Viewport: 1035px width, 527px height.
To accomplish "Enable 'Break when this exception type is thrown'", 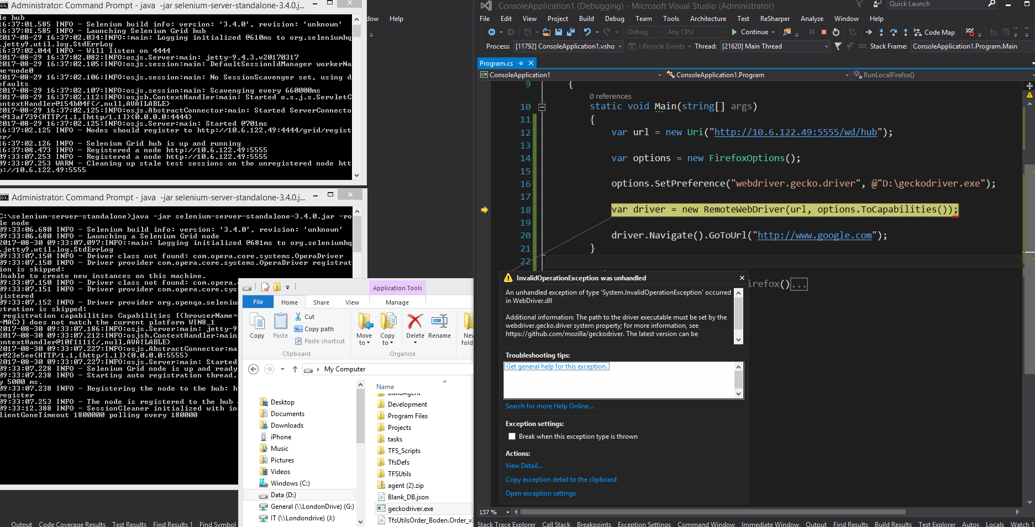I will pos(512,436).
